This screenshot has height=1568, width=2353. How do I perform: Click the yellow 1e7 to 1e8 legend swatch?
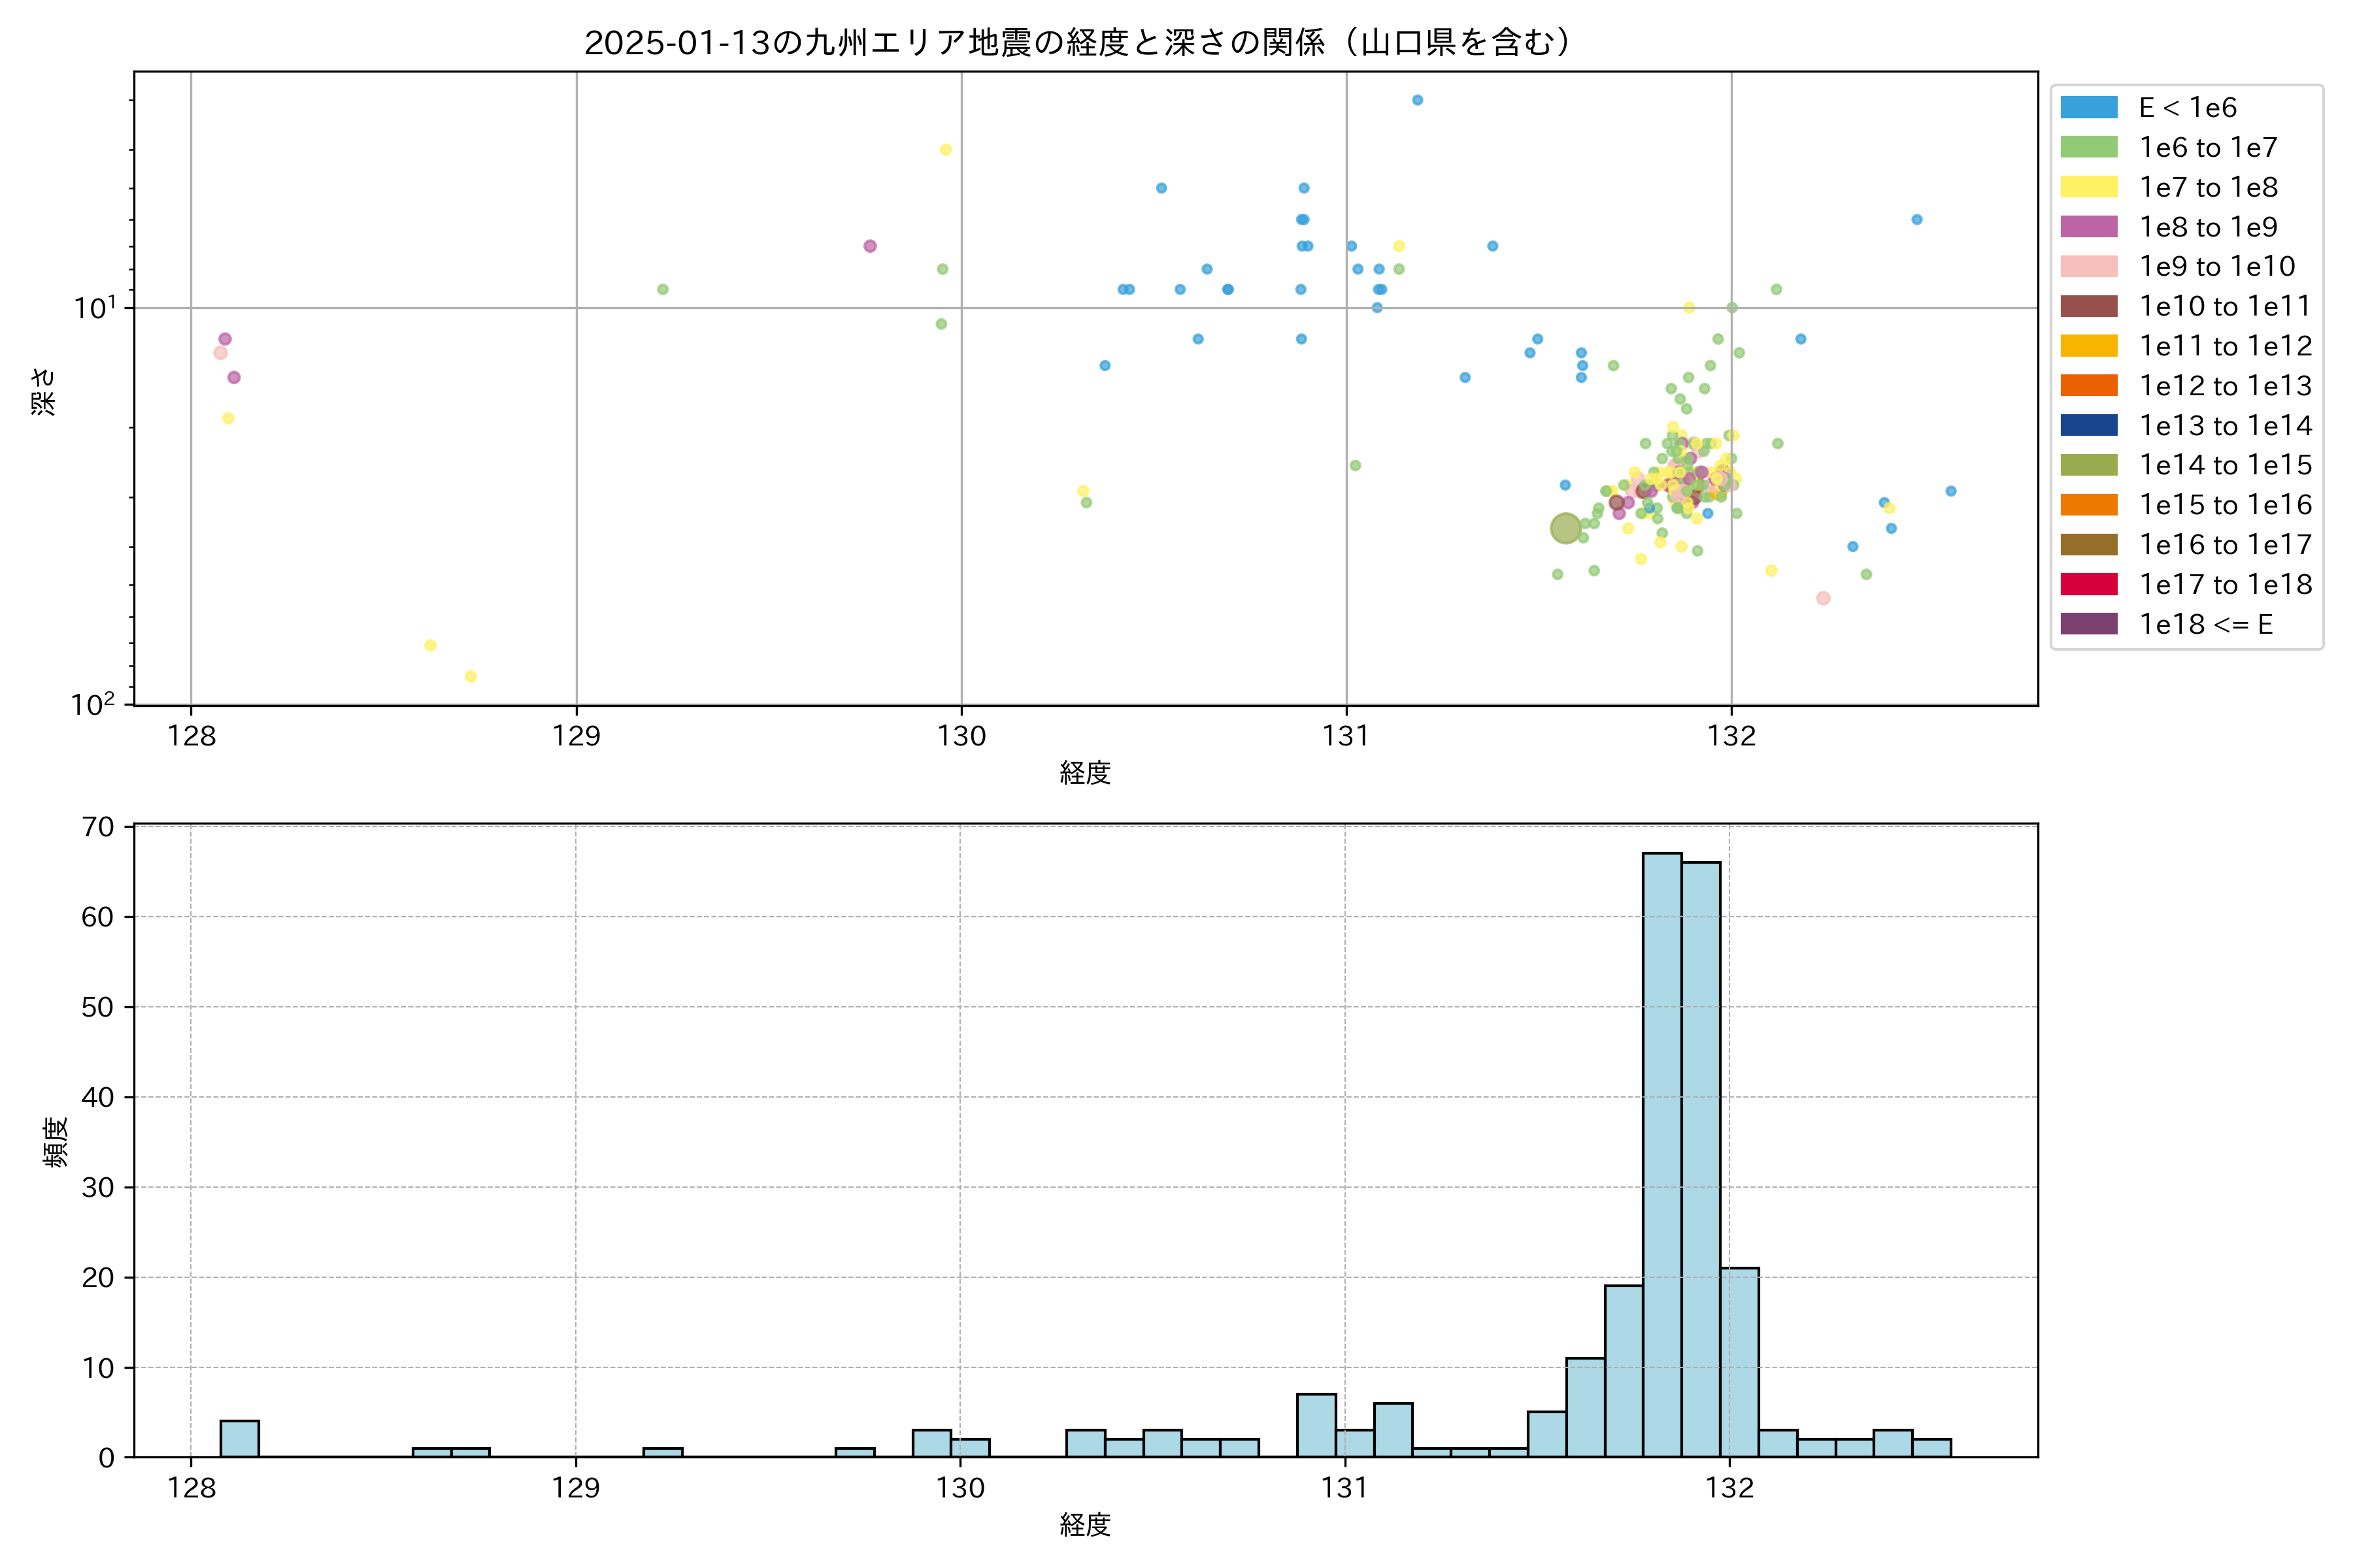click(x=2088, y=187)
